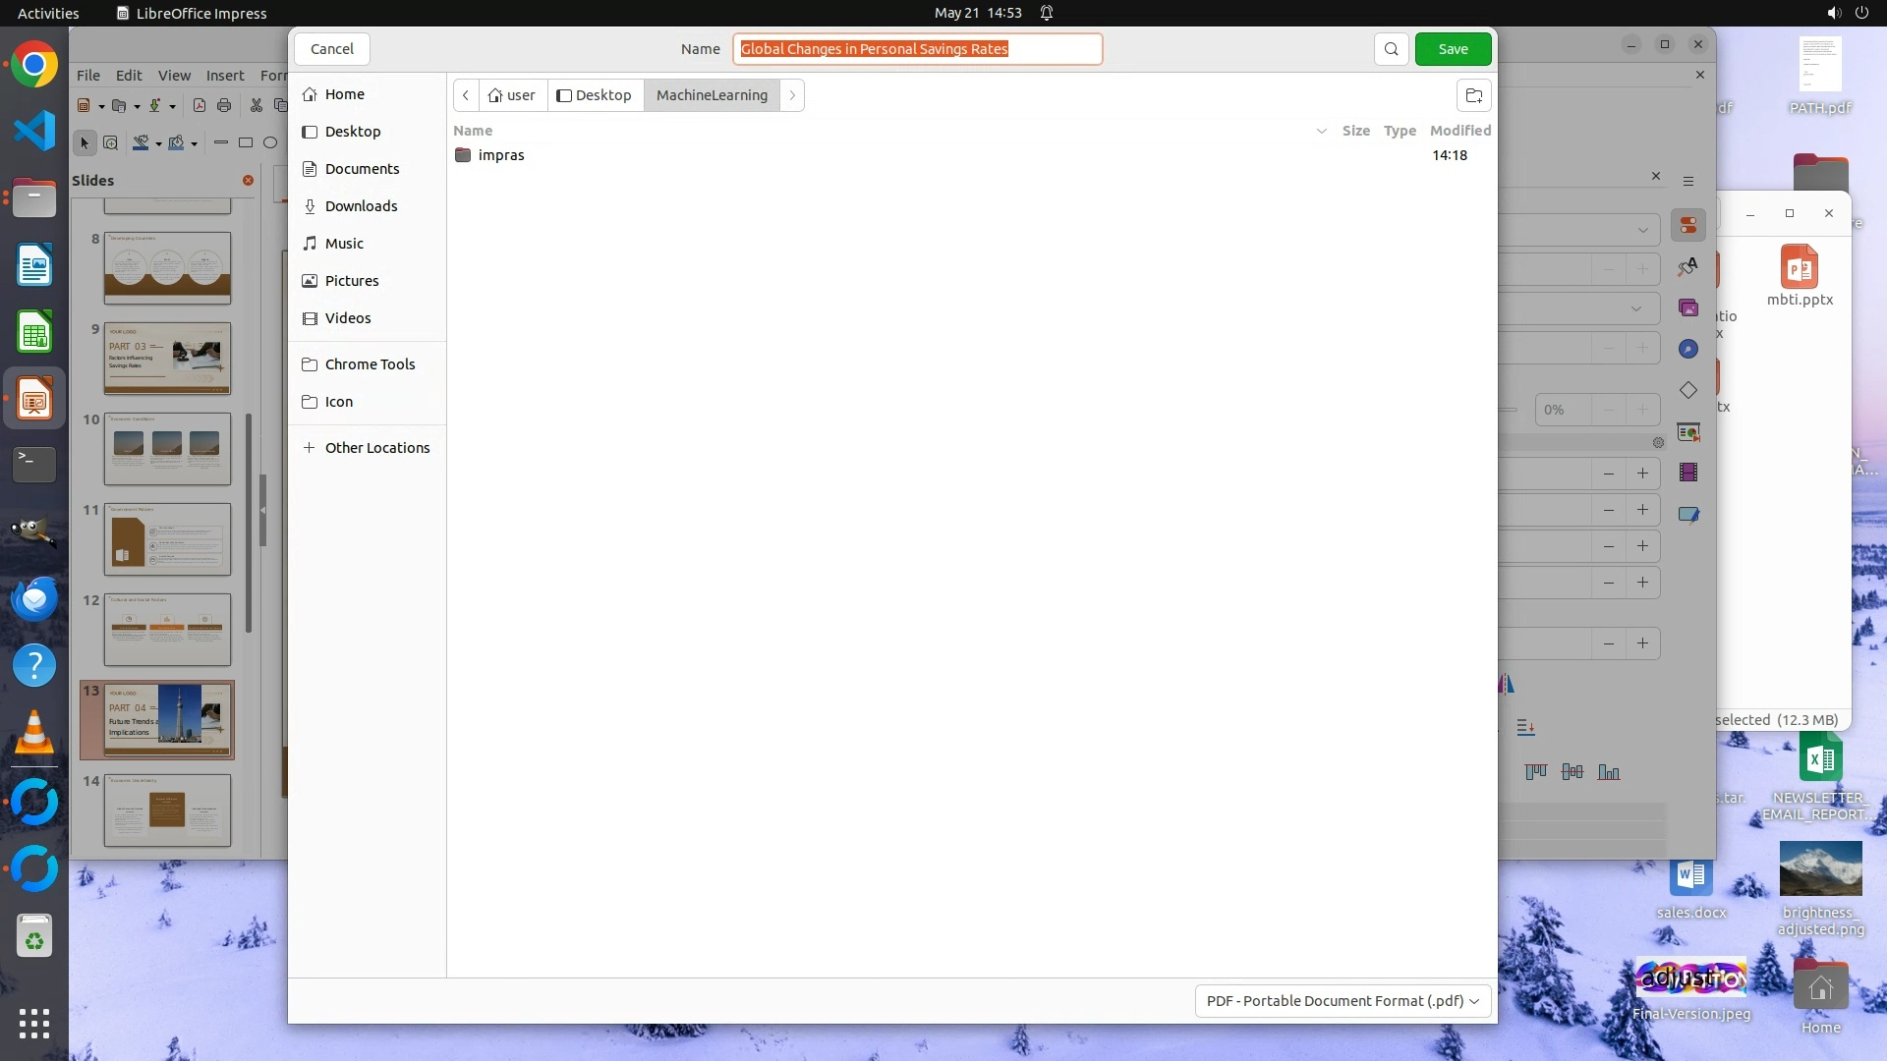Open sidebar Properties panel icon

click(1688, 226)
